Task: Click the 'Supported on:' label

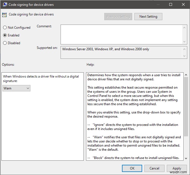Action: point(47,48)
